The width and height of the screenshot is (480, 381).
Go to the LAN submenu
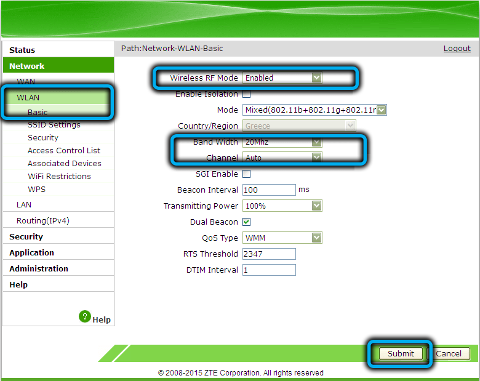tap(24, 204)
